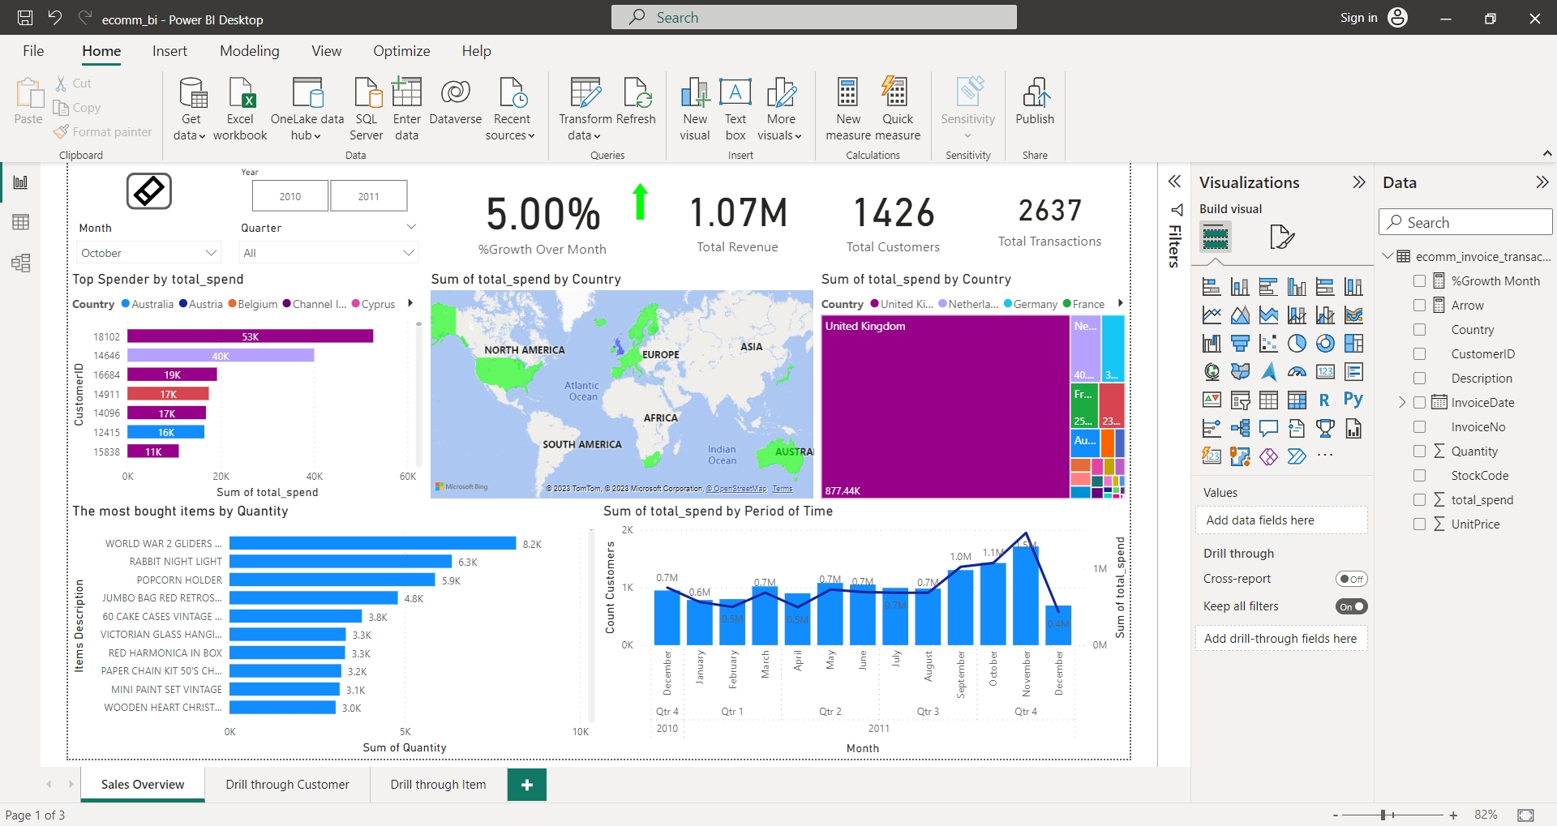
Task: Add a new report page
Action: (527, 785)
